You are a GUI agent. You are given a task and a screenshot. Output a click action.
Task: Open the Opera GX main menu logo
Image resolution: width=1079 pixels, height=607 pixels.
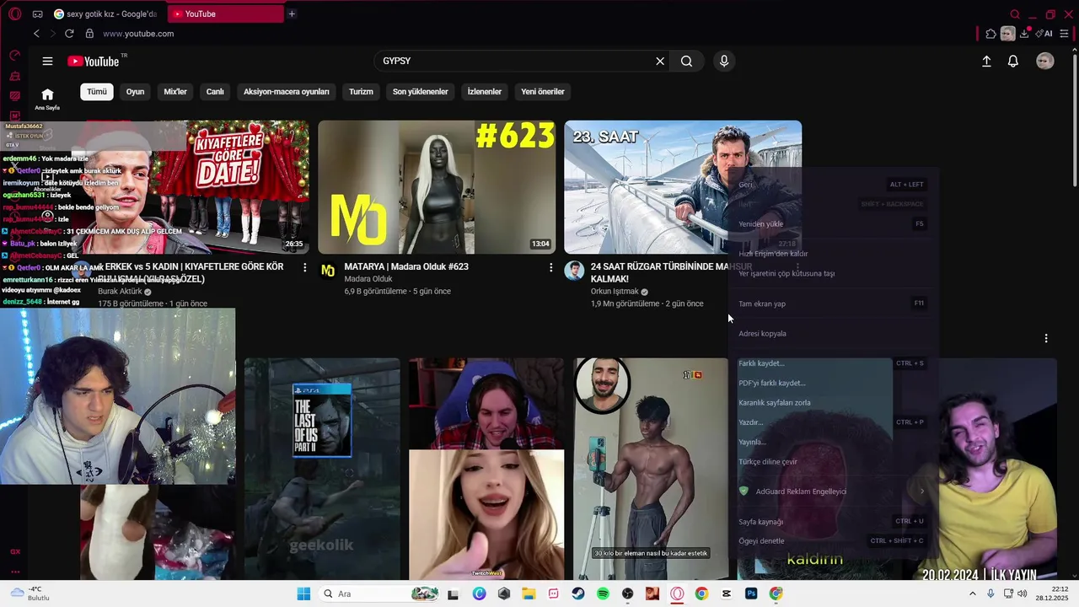[x=14, y=13]
